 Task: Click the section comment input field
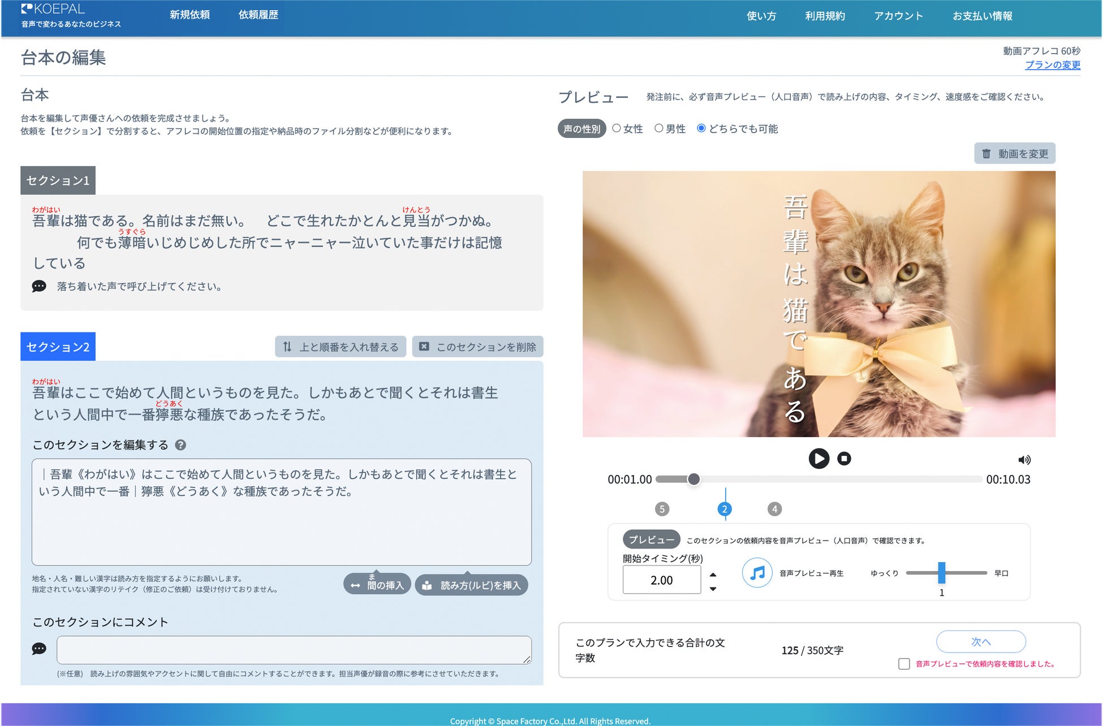tap(294, 650)
